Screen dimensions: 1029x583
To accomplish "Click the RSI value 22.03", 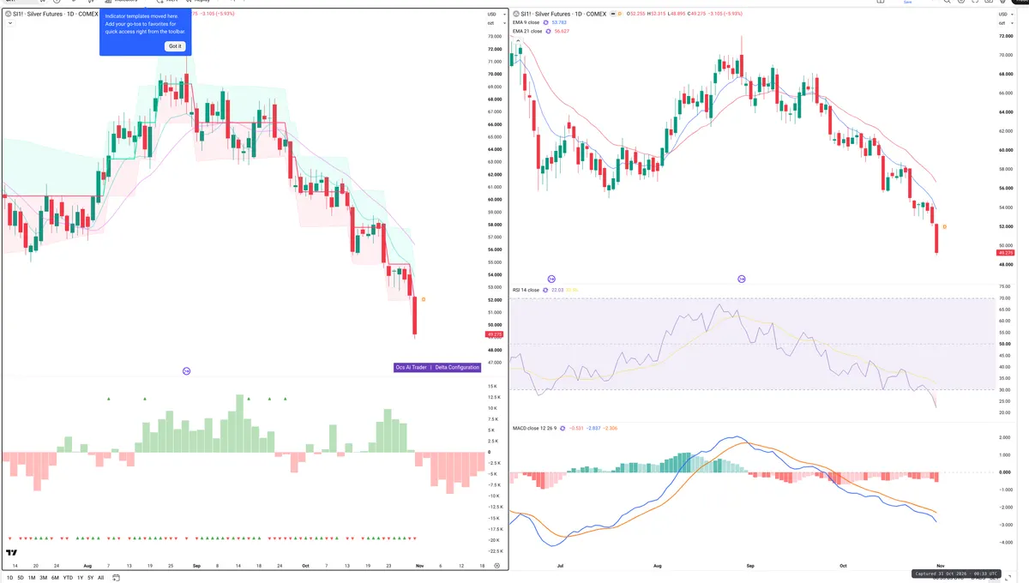I will point(557,290).
